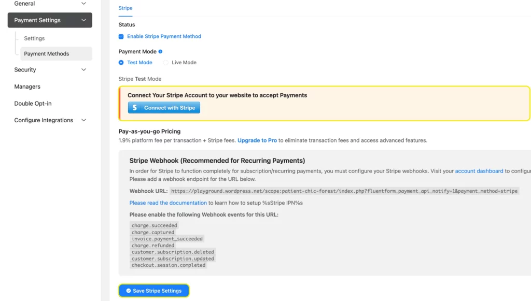Click the checkout.session.completed event text
The height and width of the screenshot is (301, 531).
(x=169, y=265)
